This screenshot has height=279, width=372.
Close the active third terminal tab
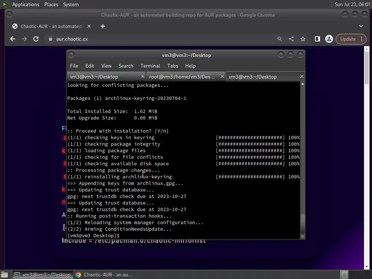tap(302, 76)
